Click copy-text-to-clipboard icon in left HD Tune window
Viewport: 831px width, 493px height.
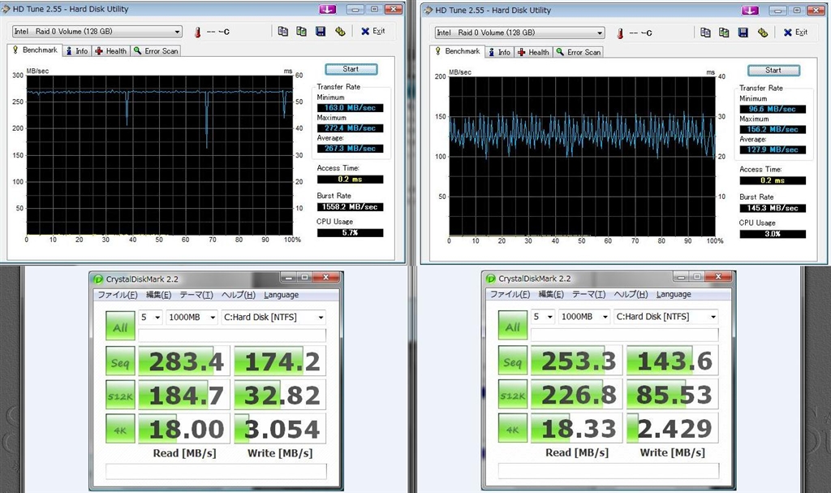pyautogui.click(x=282, y=32)
